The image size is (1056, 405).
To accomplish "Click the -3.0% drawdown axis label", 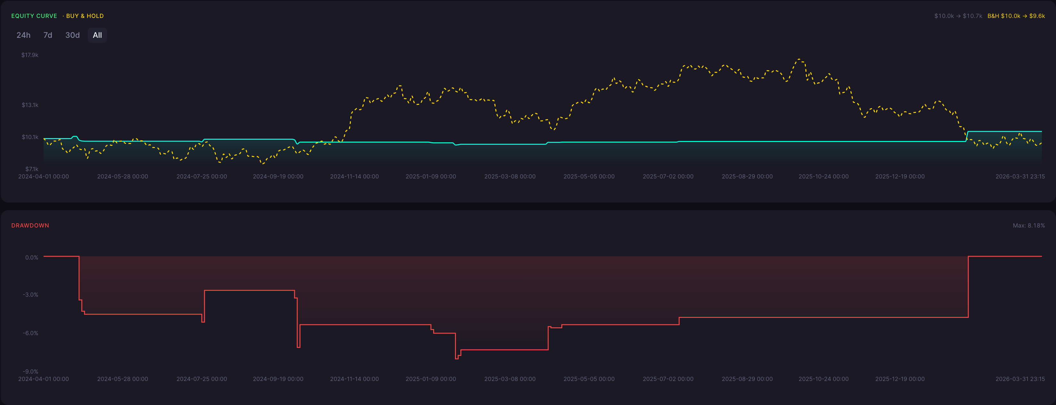I will [30, 295].
